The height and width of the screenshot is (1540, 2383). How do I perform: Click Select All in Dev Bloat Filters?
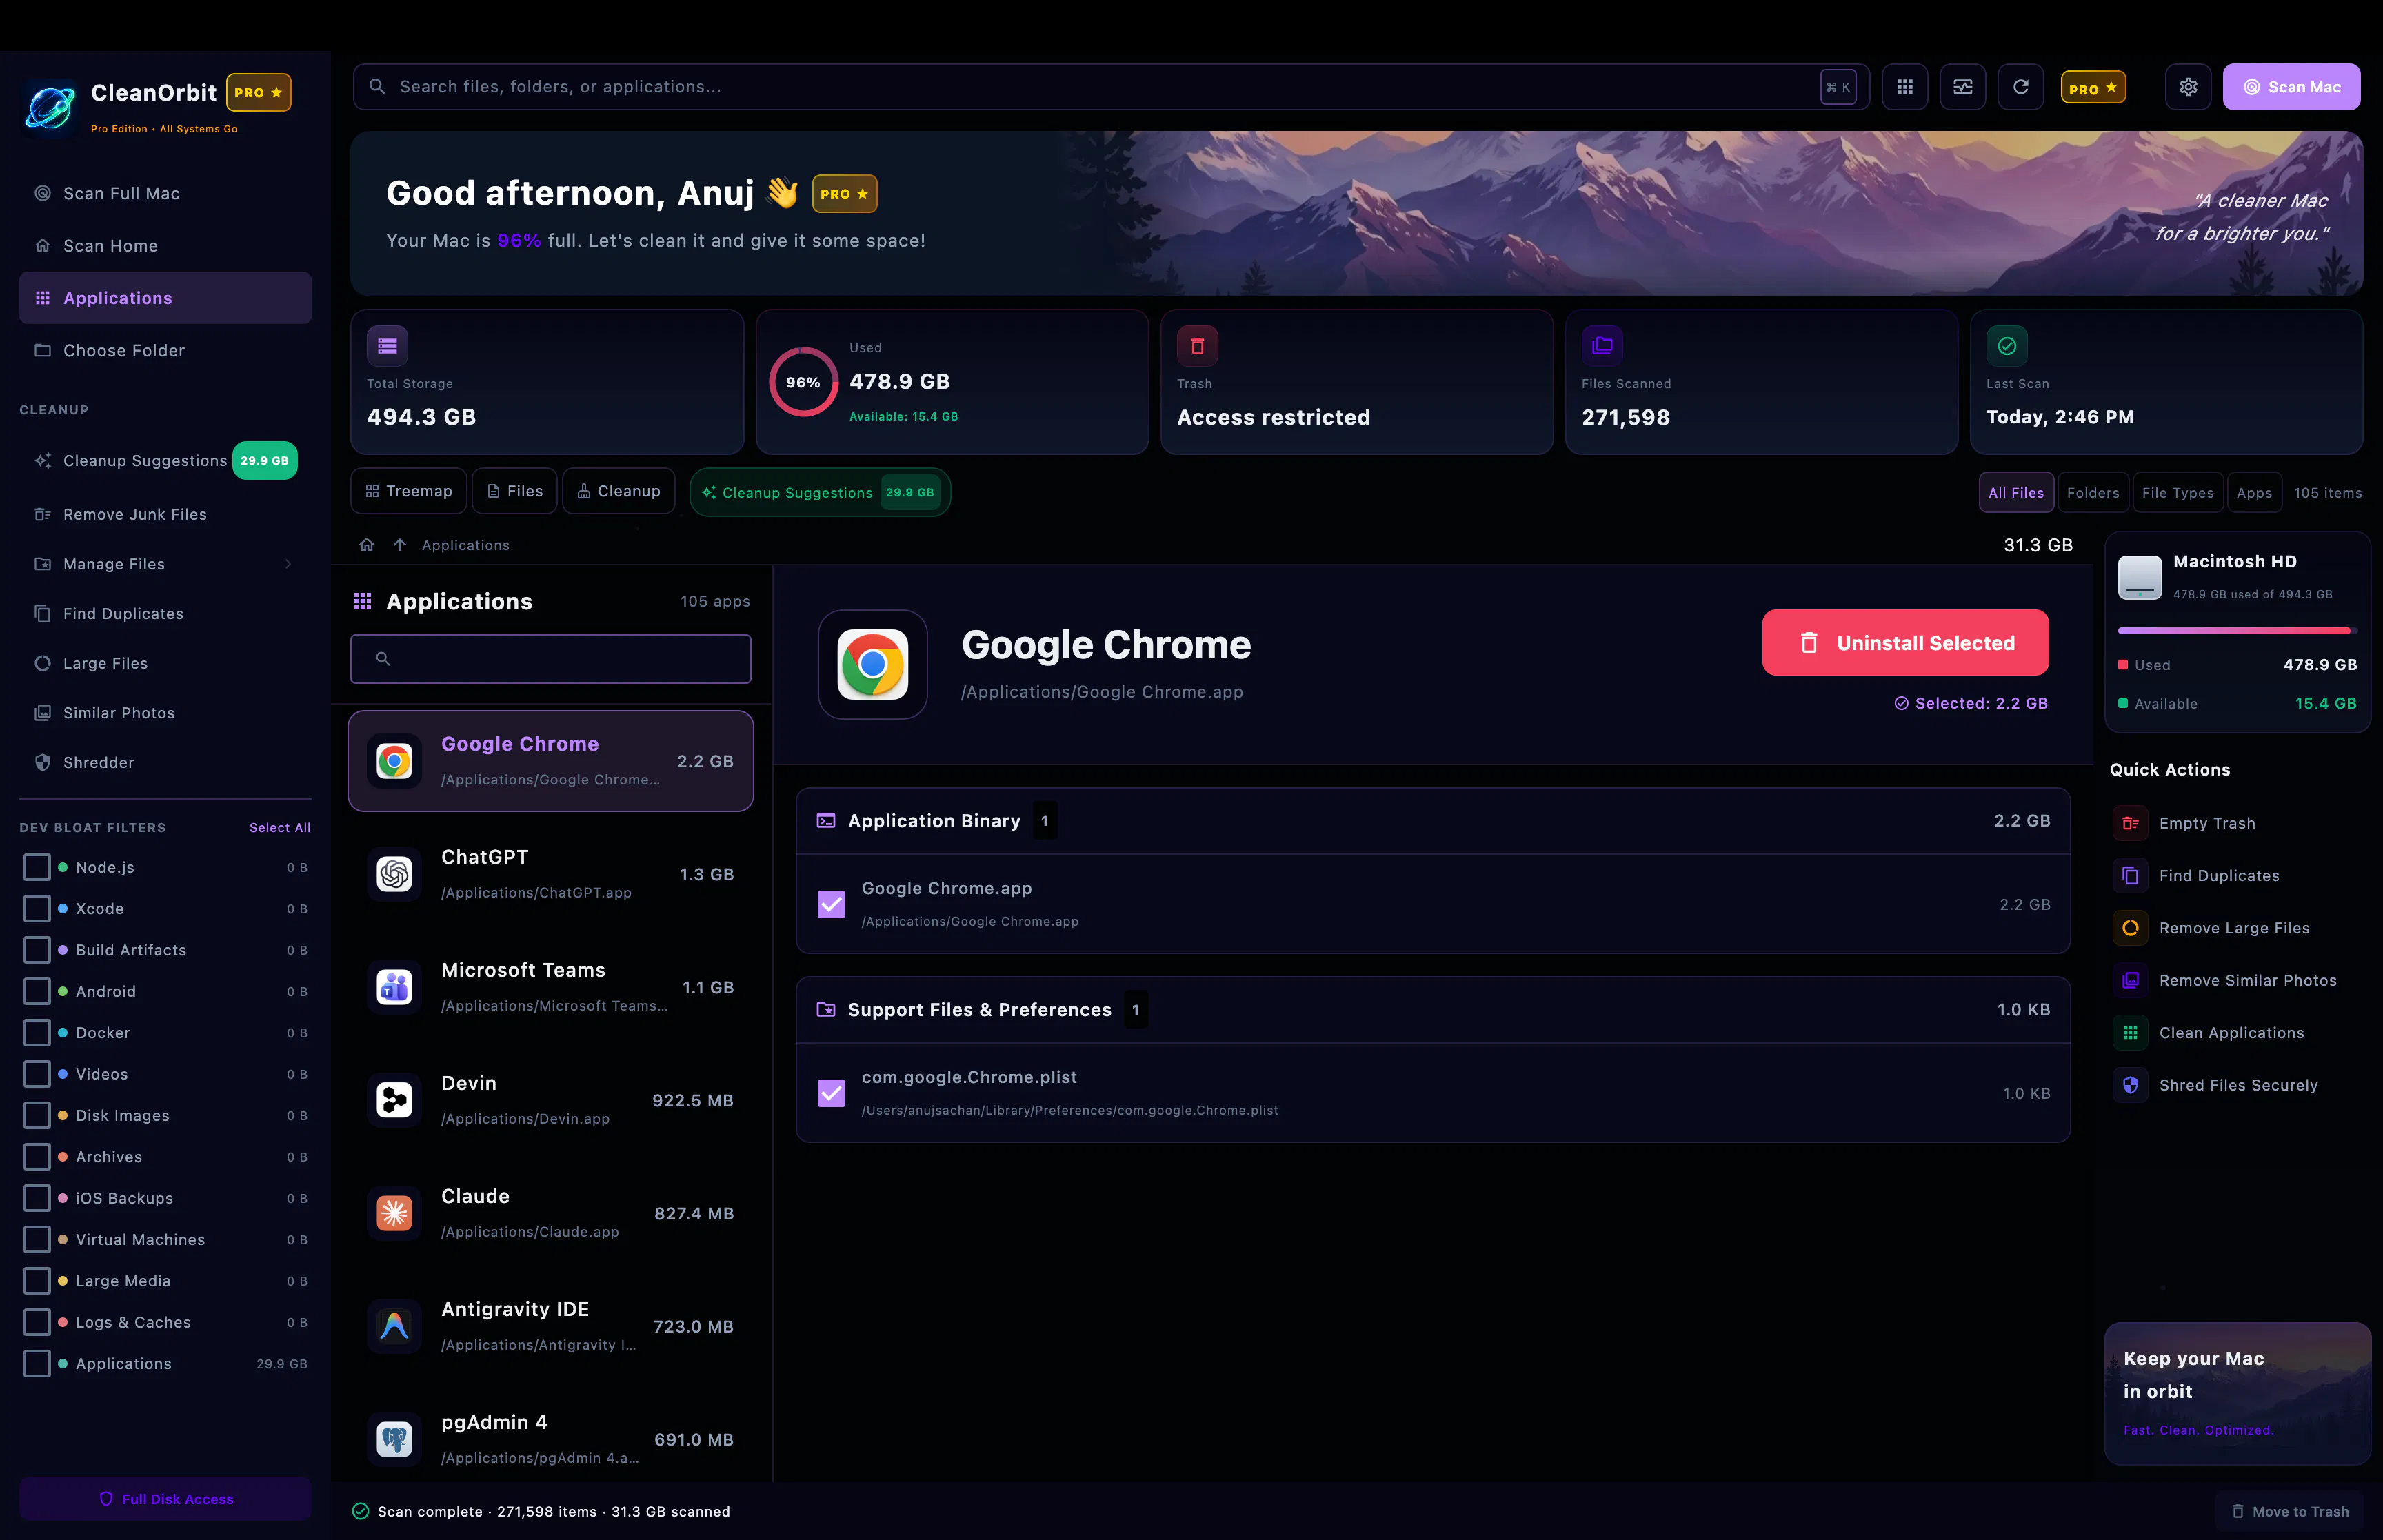279,827
